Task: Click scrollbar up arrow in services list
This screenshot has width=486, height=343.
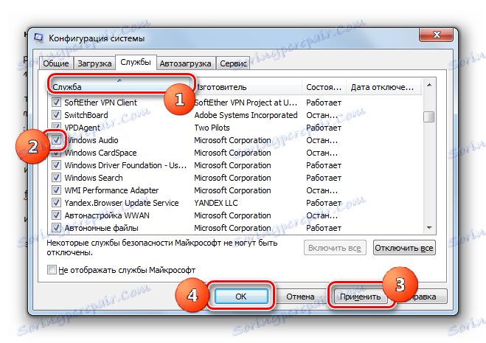Action: click(x=429, y=85)
